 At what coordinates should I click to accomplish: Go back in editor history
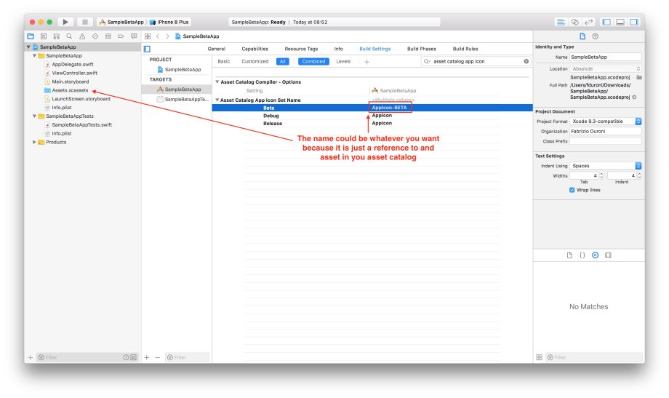[x=158, y=36]
